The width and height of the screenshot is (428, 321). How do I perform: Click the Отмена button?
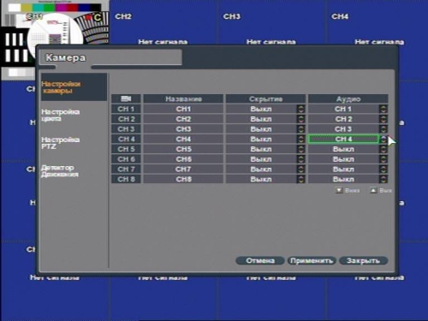click(x=260, y=260)
